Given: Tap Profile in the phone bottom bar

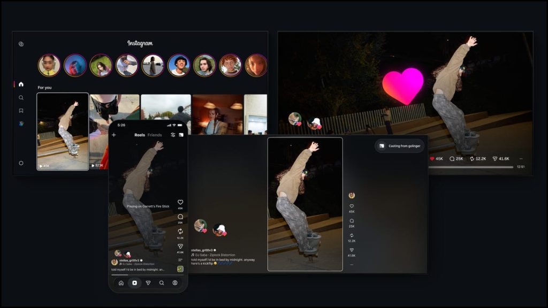Looking at the screenshot, I should tap(175, 283).
